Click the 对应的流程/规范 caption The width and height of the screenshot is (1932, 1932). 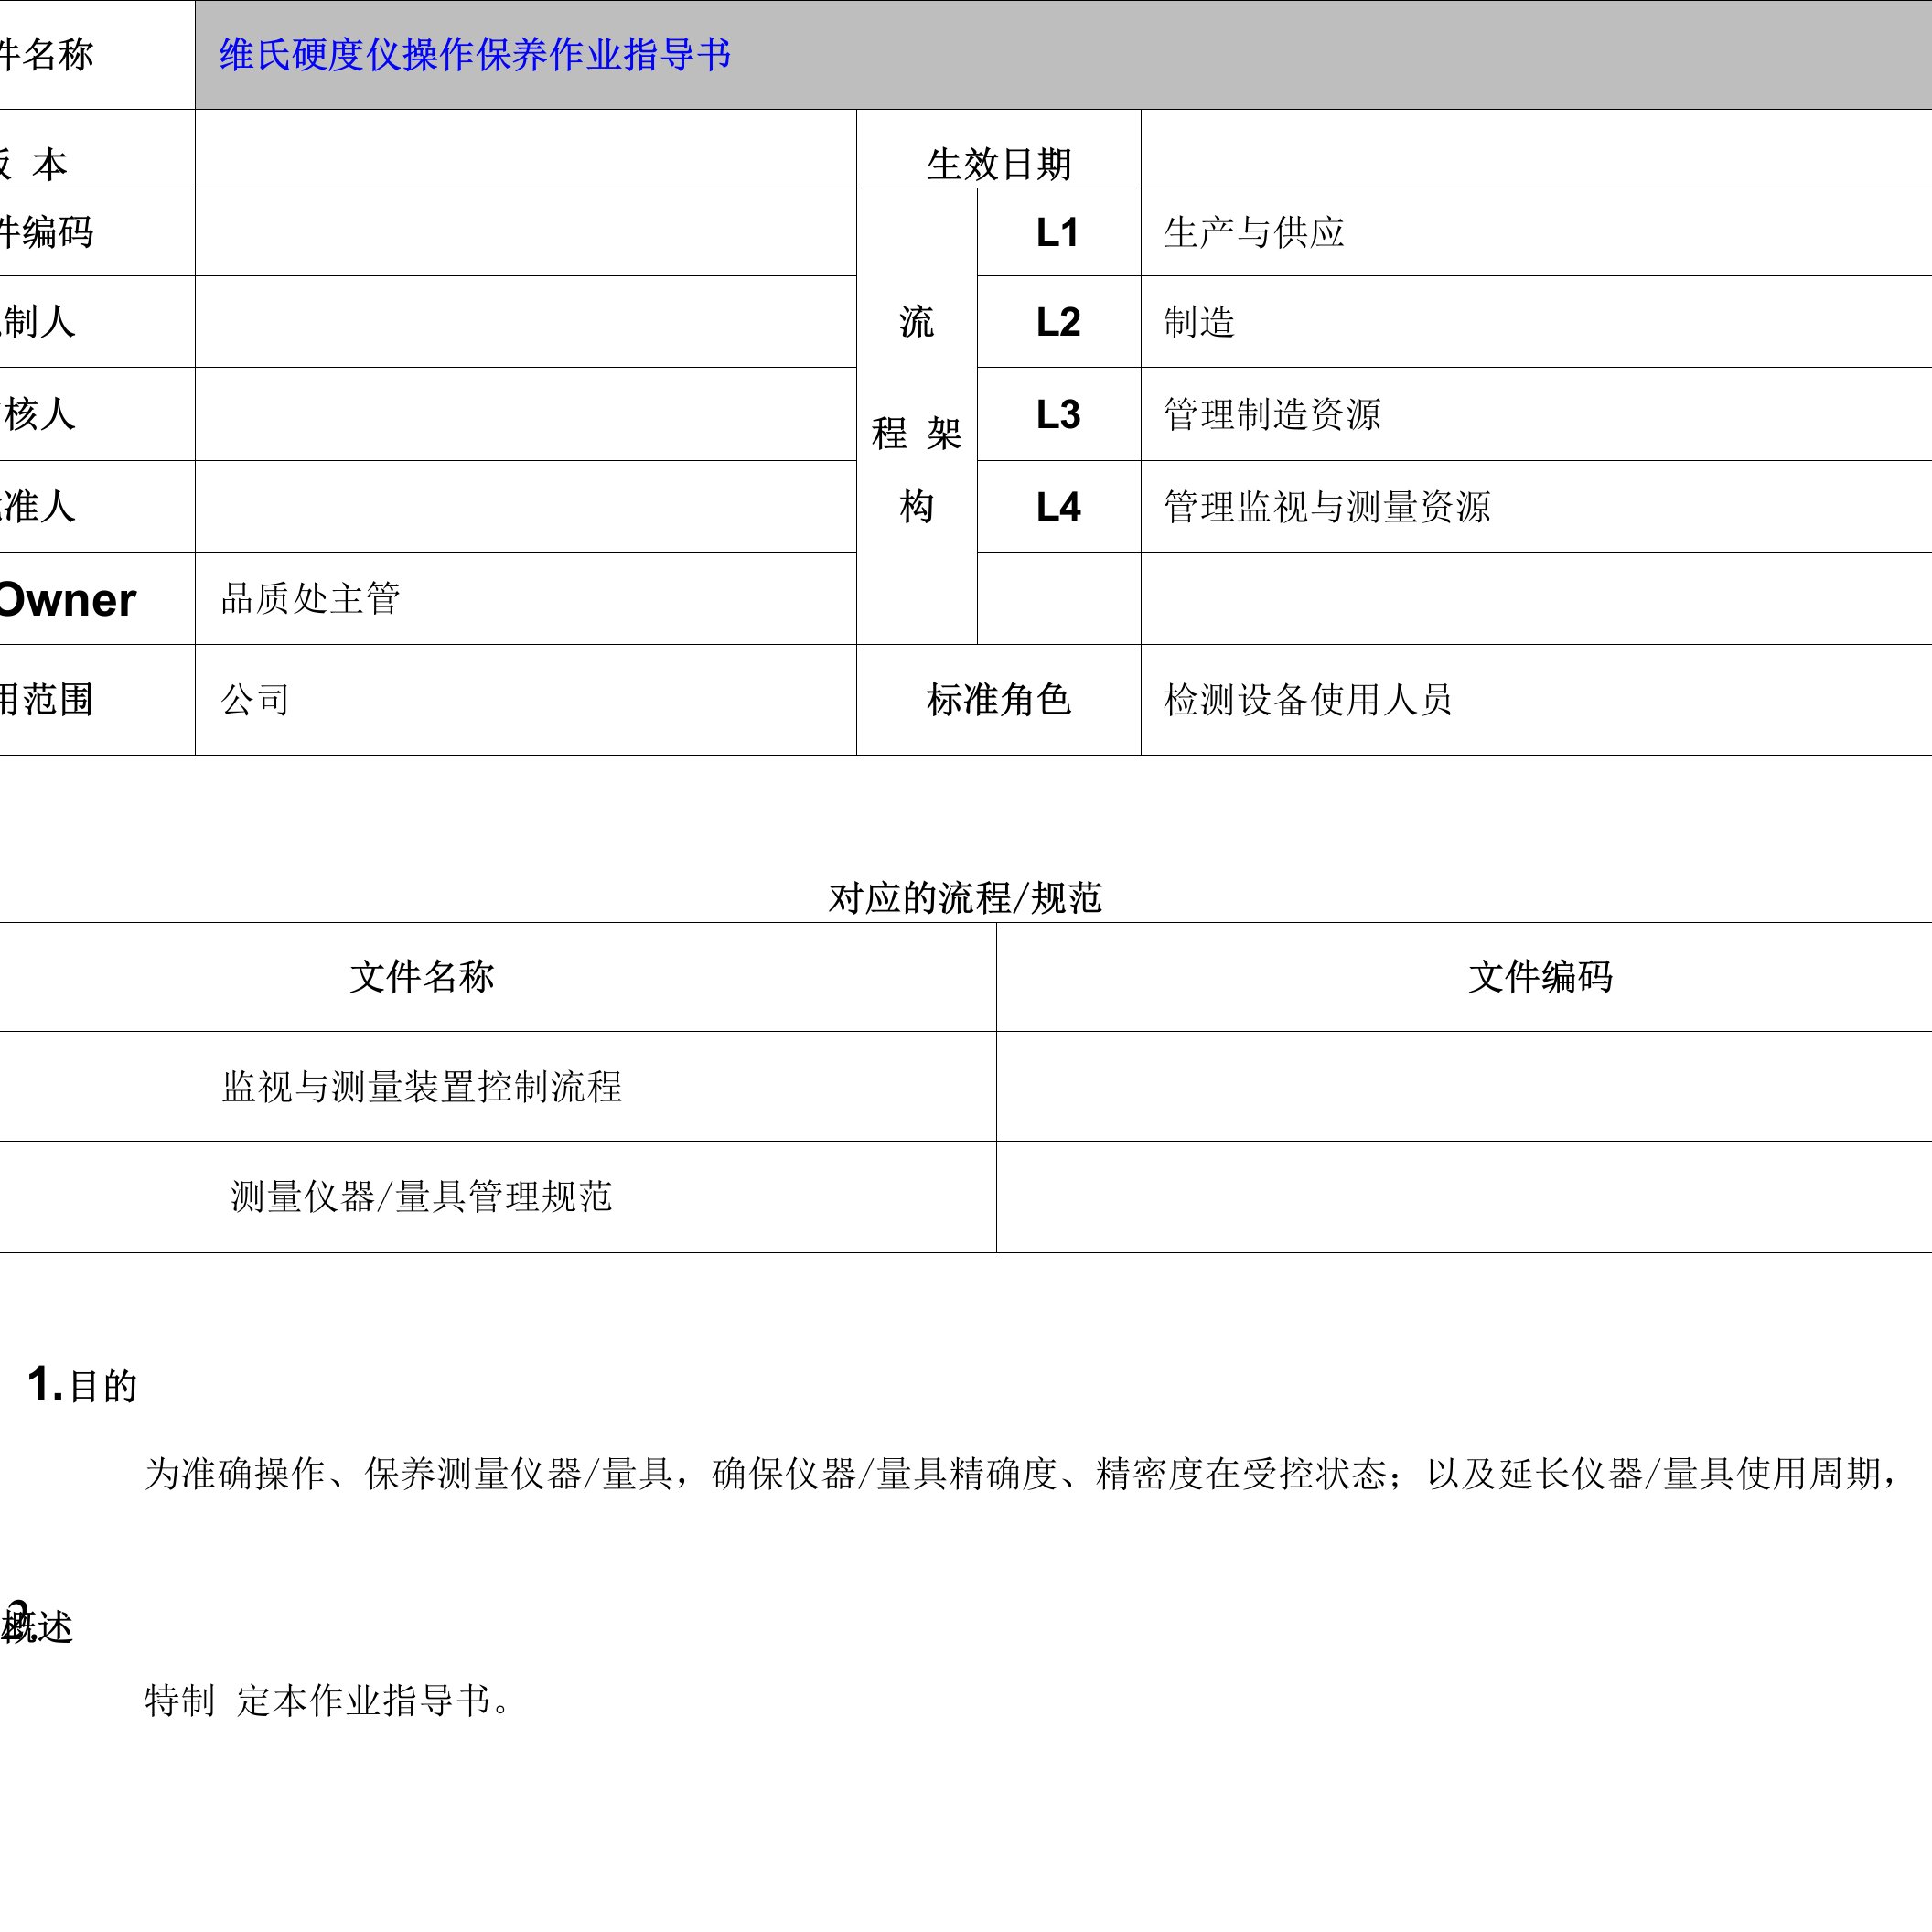coord(965,898)
